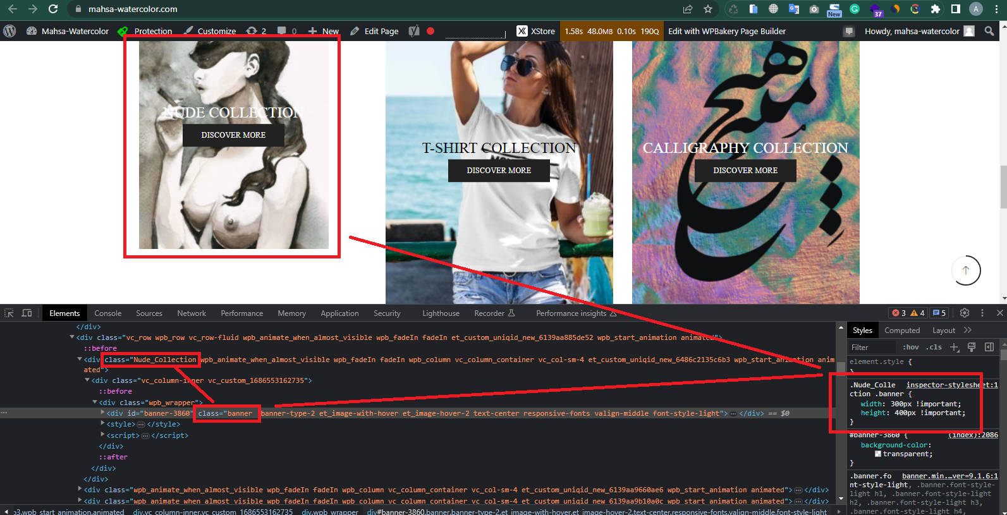Image resolution: width=1007 pixels, height=515 pixels.
Task: Toggle computed styles sidebar icon
Action: [x=989, y=347]
